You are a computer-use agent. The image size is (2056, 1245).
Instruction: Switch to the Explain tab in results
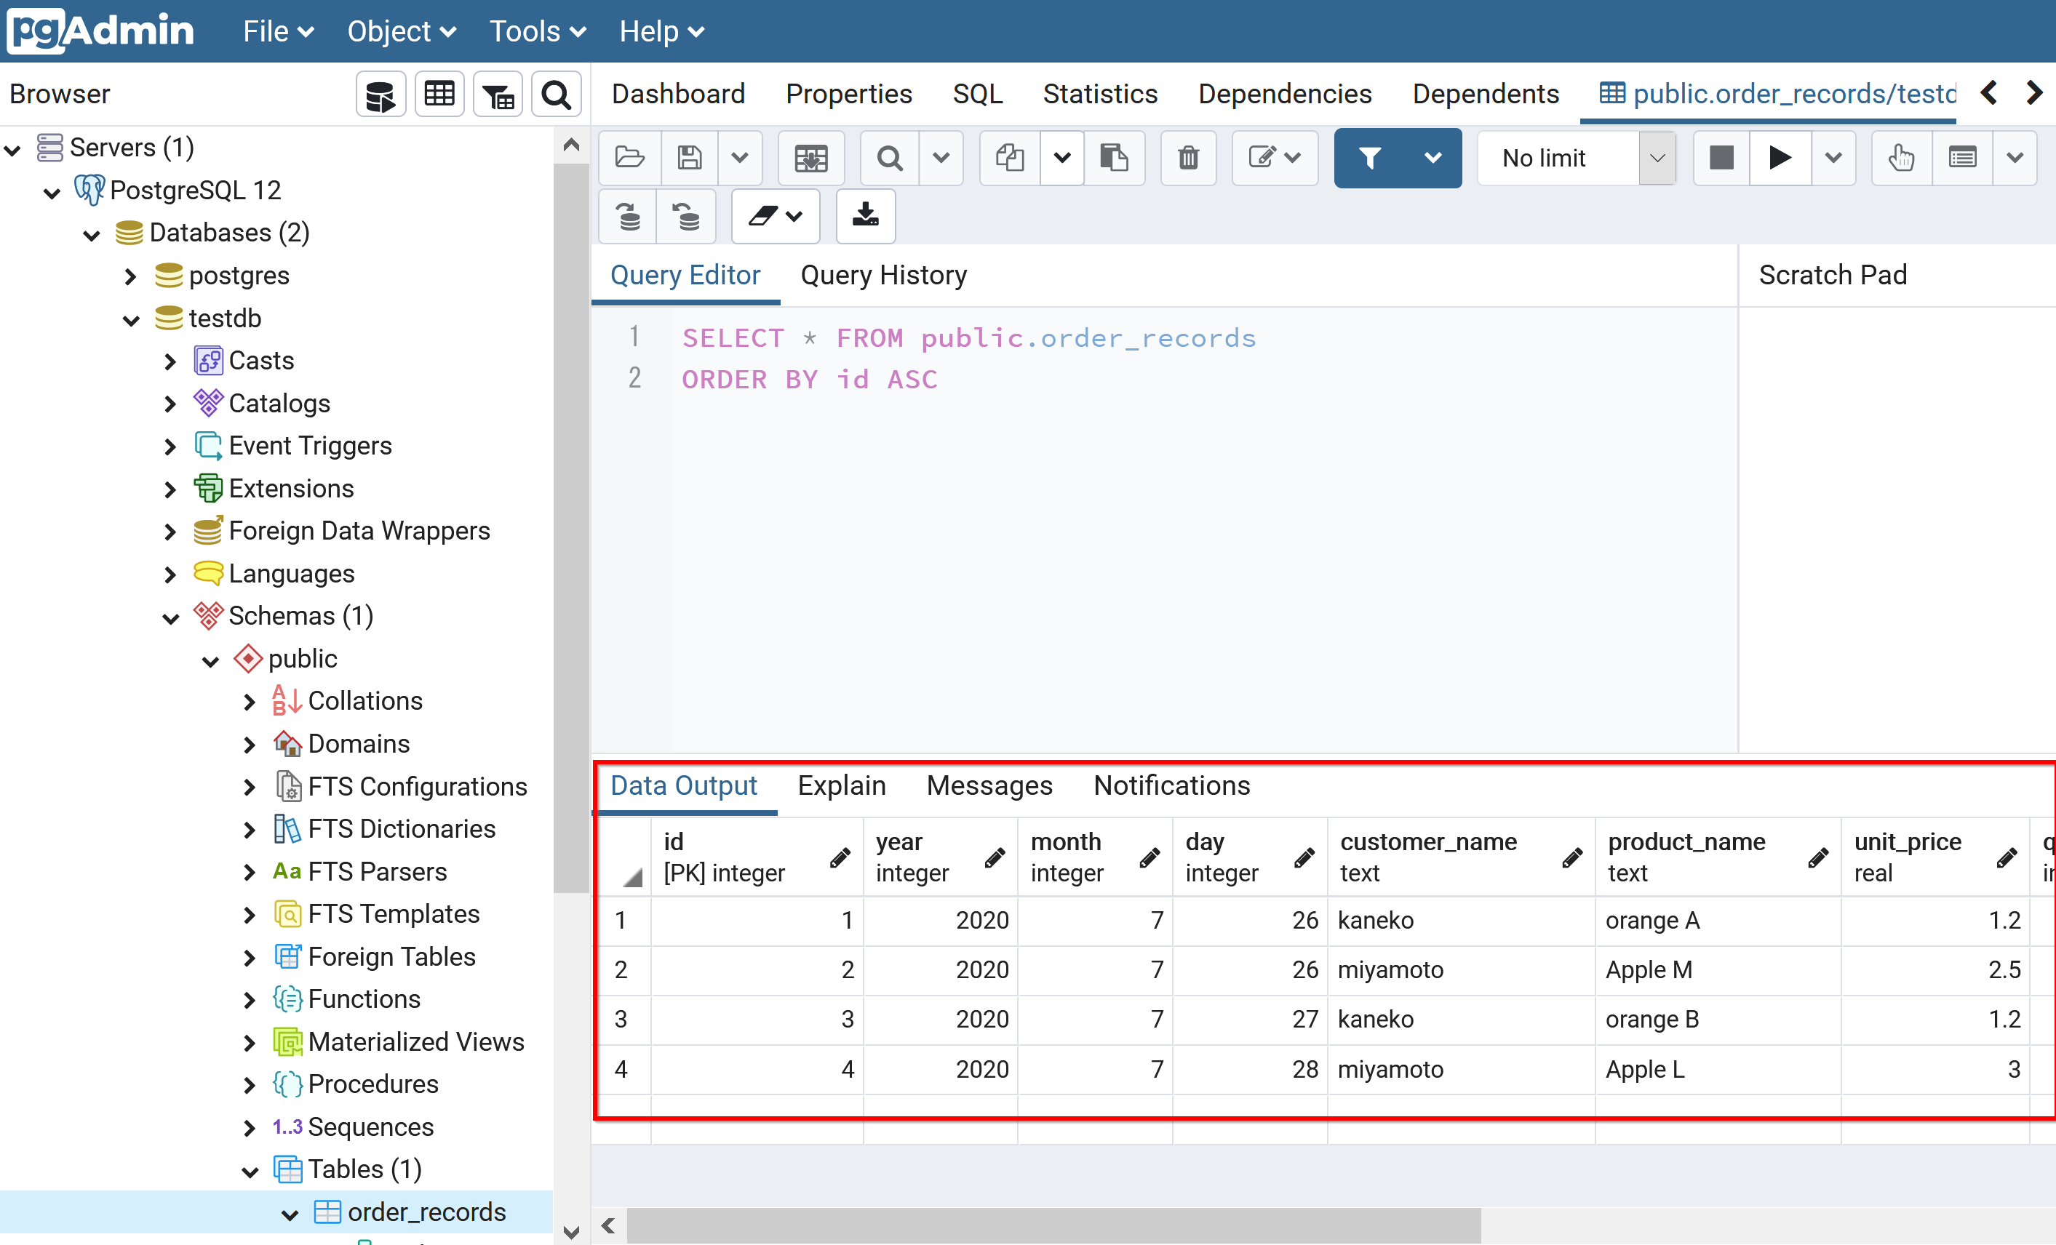coord(840,785)
